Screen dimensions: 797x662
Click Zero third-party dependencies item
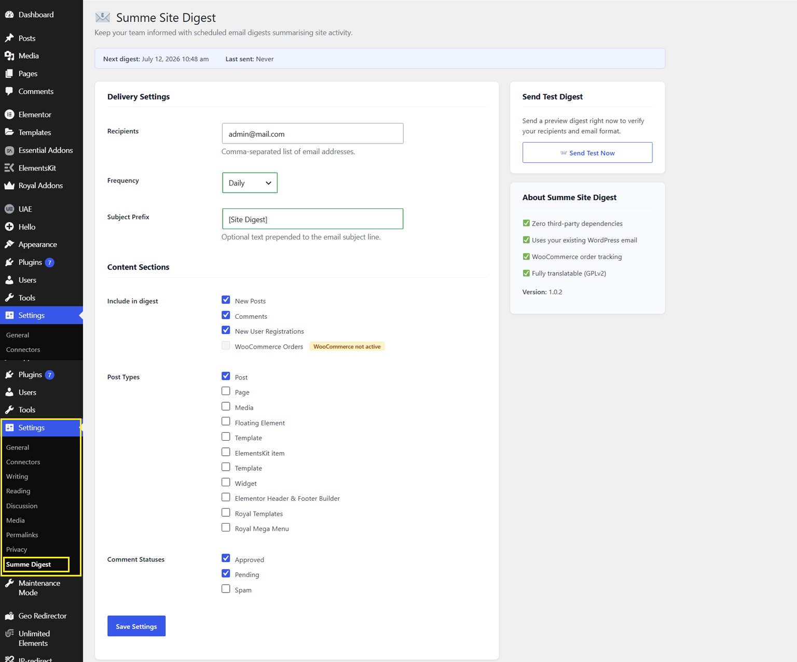click(x=572, y=223)
